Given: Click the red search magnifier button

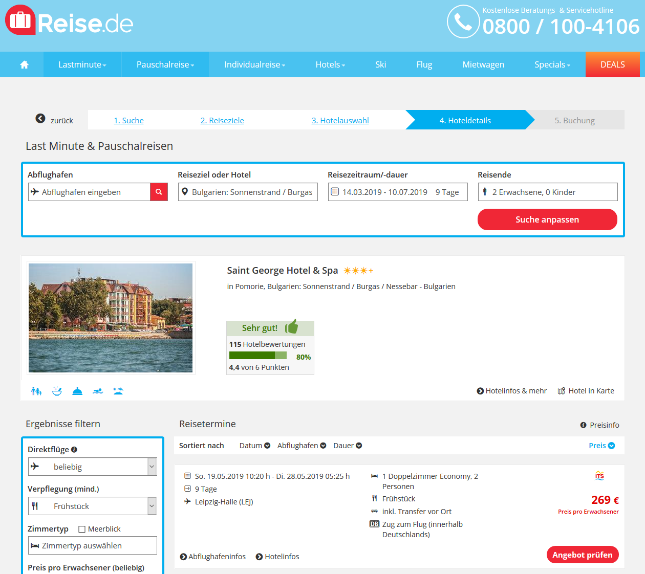Looking at the screenshot, I should (159, 192).
